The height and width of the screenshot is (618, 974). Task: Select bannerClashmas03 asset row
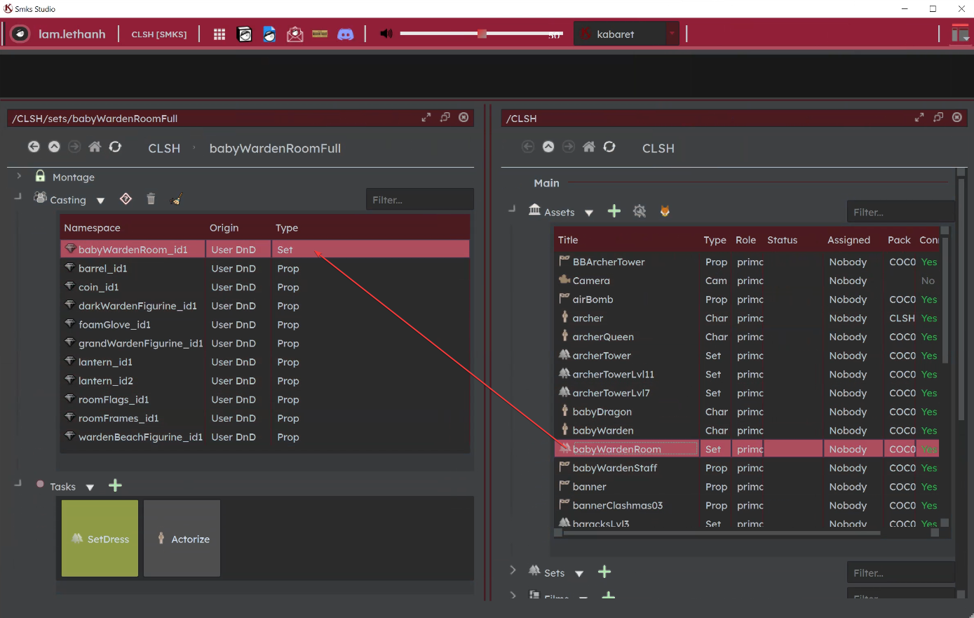tap(748, 505)
